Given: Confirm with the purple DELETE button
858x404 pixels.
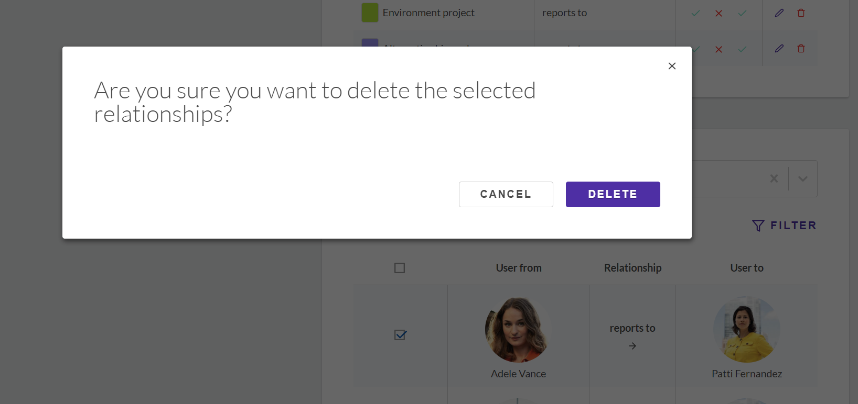Looking at the screenshot, I should pyautogui.click(x=613, y=194).
